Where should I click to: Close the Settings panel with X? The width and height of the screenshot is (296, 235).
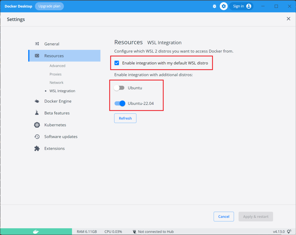point(288,19)
